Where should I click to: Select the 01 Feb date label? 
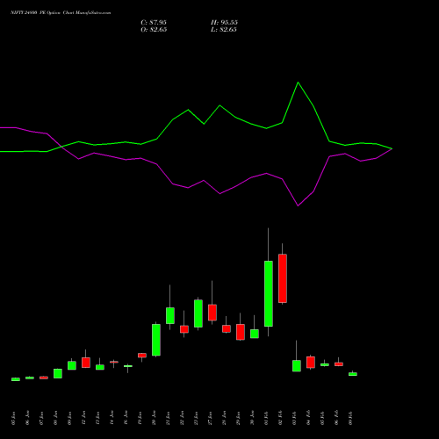[266, 418]
